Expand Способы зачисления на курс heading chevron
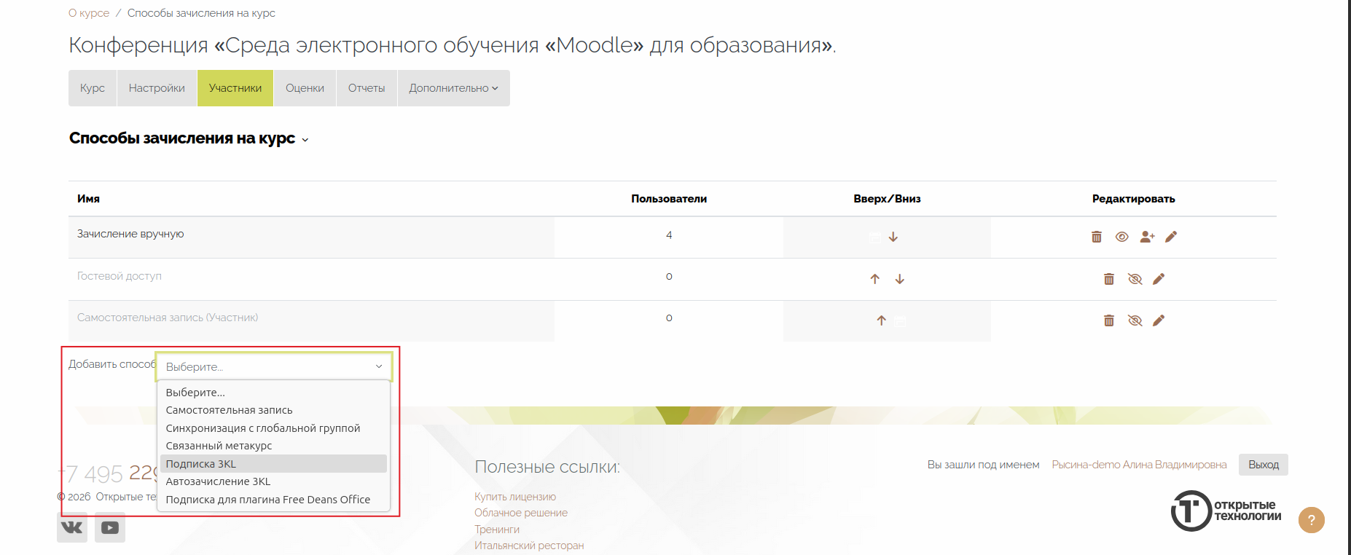 [305, 140]
